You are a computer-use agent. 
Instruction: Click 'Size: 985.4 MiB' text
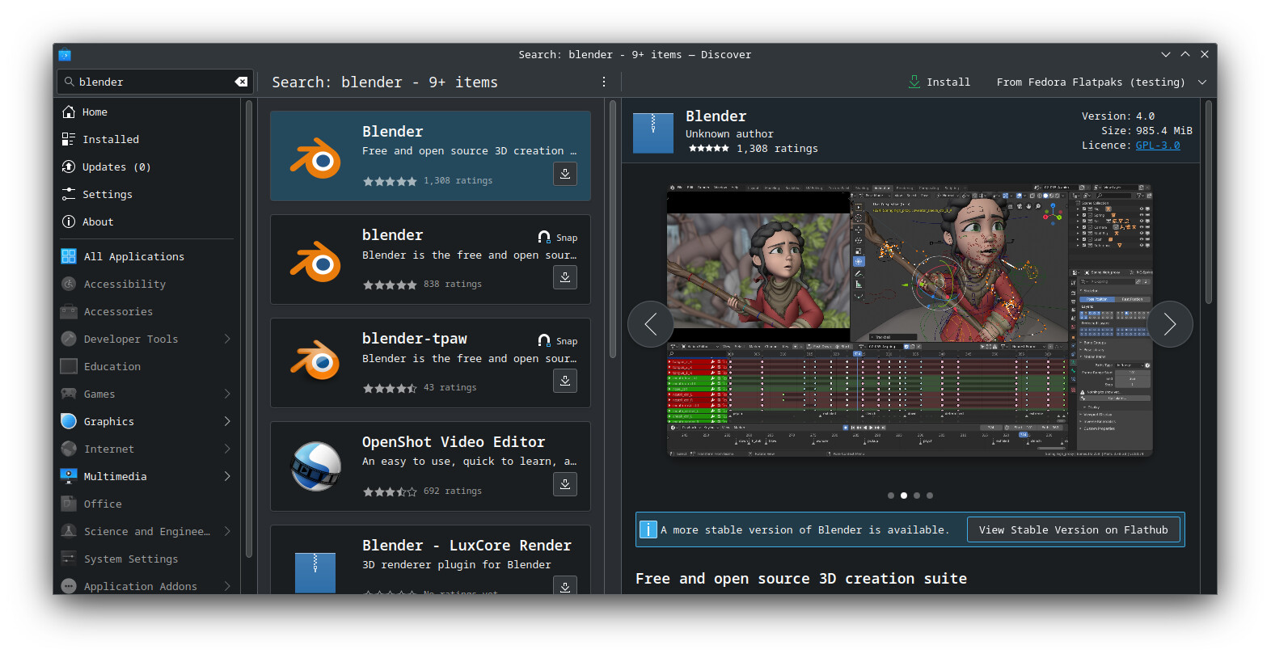(1146, 131)
